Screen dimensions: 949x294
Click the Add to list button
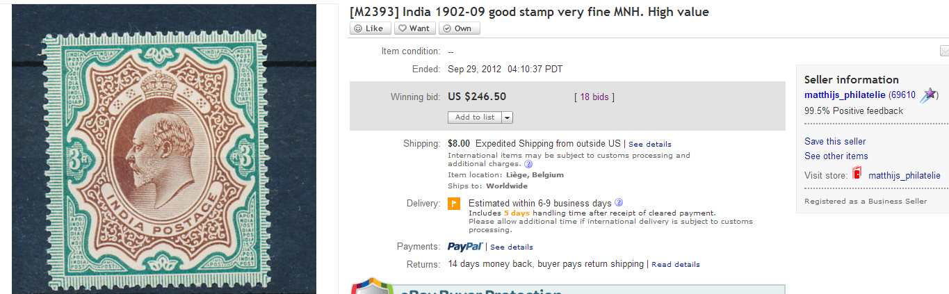click(x=475, y=117)
